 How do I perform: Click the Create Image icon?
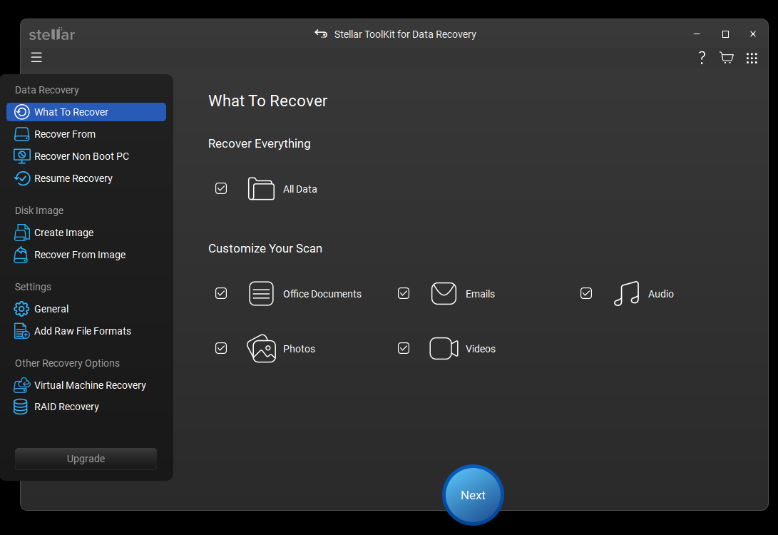[x=22, y=233]
